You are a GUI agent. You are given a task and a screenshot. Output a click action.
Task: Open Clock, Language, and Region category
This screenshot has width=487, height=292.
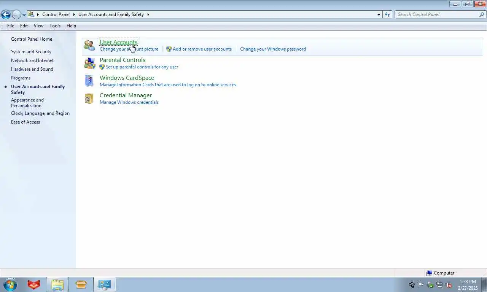click(40, 113)
